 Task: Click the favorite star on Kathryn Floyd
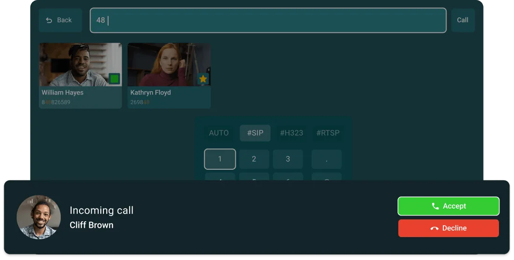click(203, 79)
